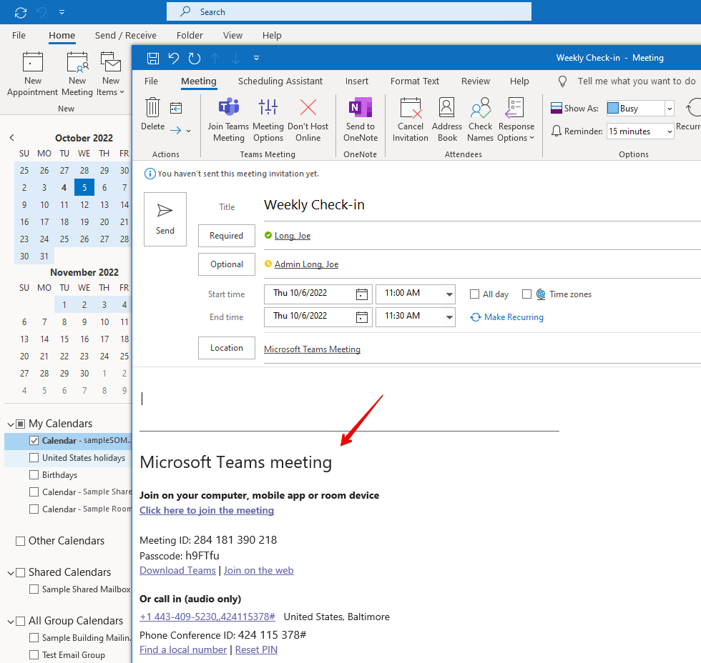Toggle the Time zones checkbox
701x663 pixels.
coord(527,294)
